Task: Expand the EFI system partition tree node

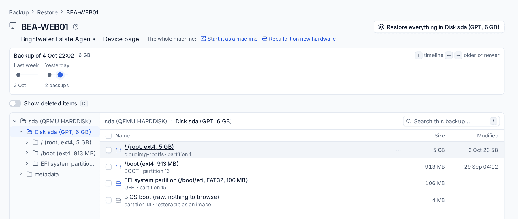Action: [x=27, y=164]
